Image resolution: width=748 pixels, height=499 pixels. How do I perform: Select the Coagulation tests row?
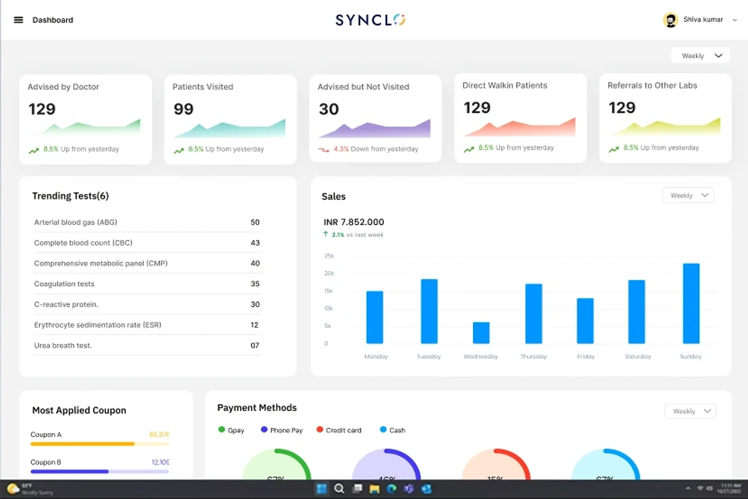147,284
